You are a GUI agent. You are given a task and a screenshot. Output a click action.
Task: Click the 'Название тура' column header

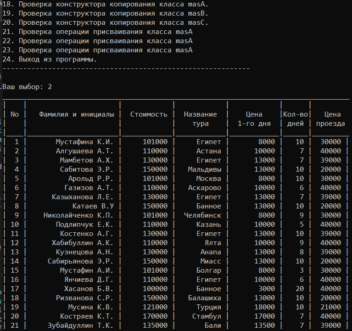[201, 119]
